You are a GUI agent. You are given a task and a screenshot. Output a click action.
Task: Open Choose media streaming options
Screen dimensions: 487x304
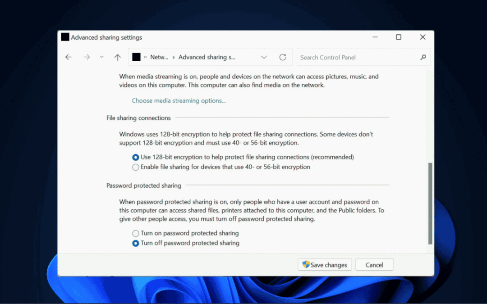pyautogui.click(x=179, y=100)
